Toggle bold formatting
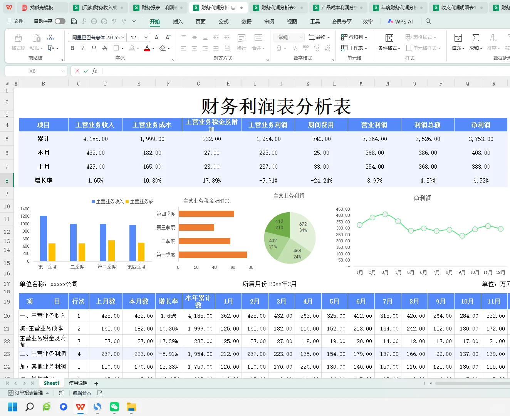The image size is (510, 416). 72,48
